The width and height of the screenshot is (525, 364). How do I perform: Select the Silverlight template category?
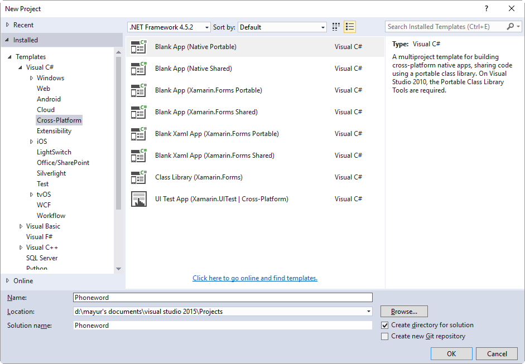click(51, 173)
